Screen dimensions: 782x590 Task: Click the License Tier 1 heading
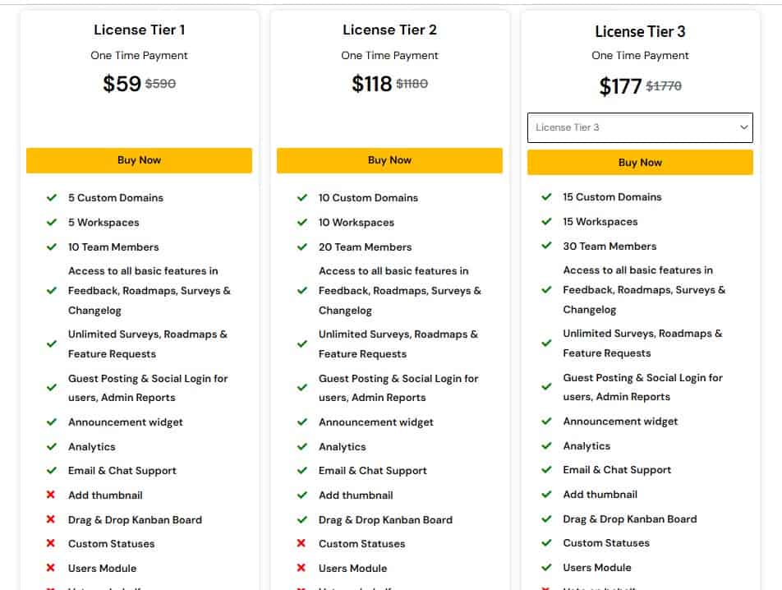click(x=139, y=30)
